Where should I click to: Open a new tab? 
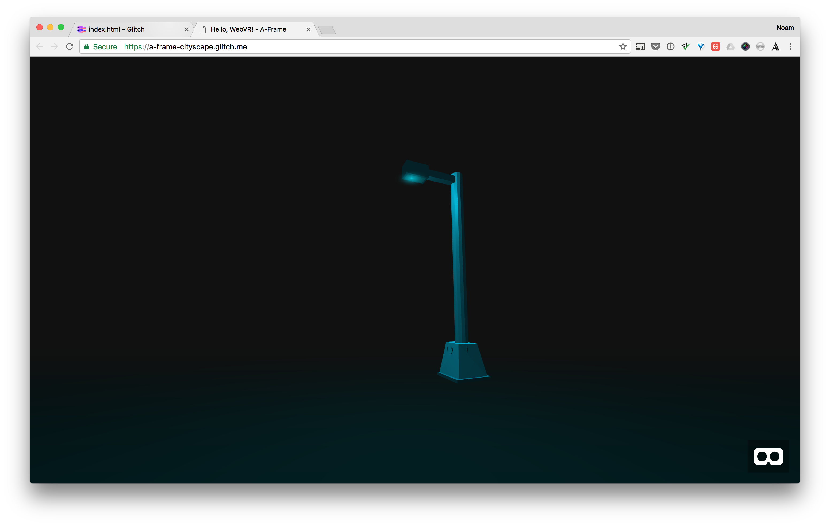[326, 30]
